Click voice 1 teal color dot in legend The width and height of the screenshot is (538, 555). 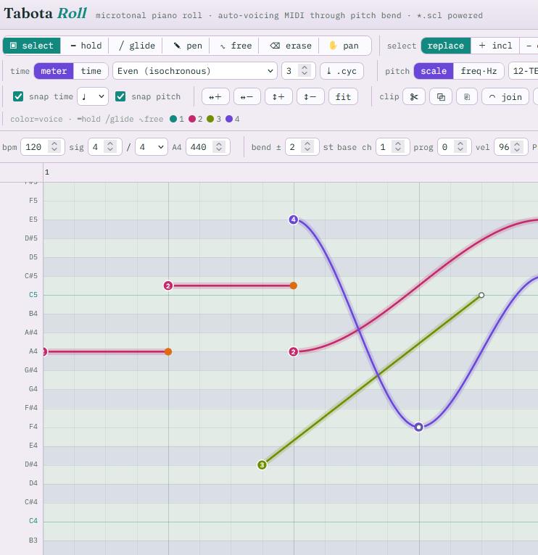[173, 119]
